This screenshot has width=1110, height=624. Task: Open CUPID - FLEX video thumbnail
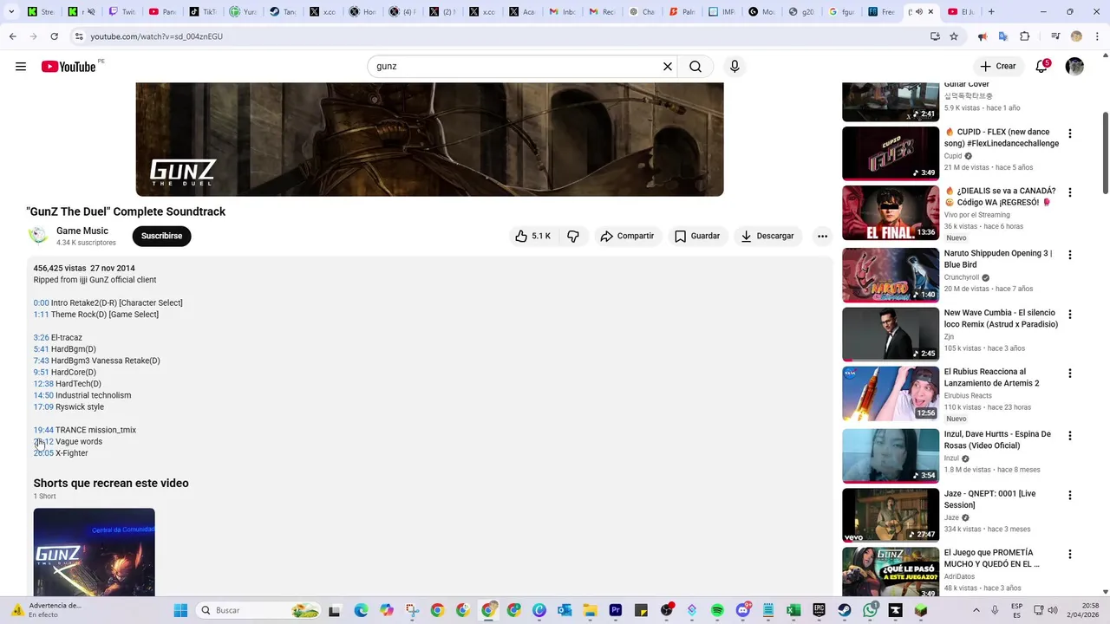(x=891, y=153)
